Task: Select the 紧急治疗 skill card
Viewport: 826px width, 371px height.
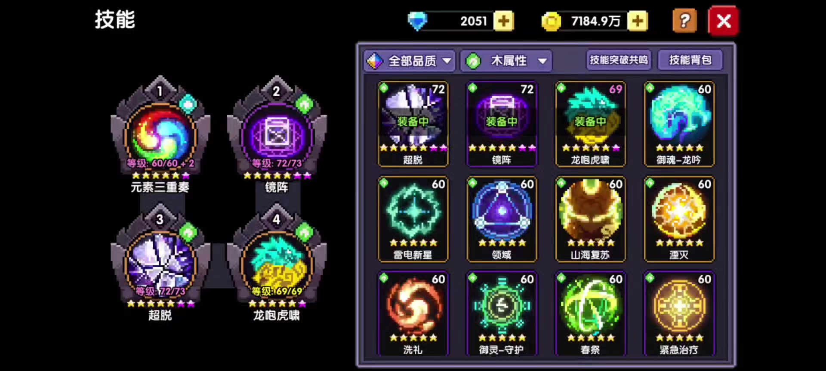Action: [x=679, y=313]
